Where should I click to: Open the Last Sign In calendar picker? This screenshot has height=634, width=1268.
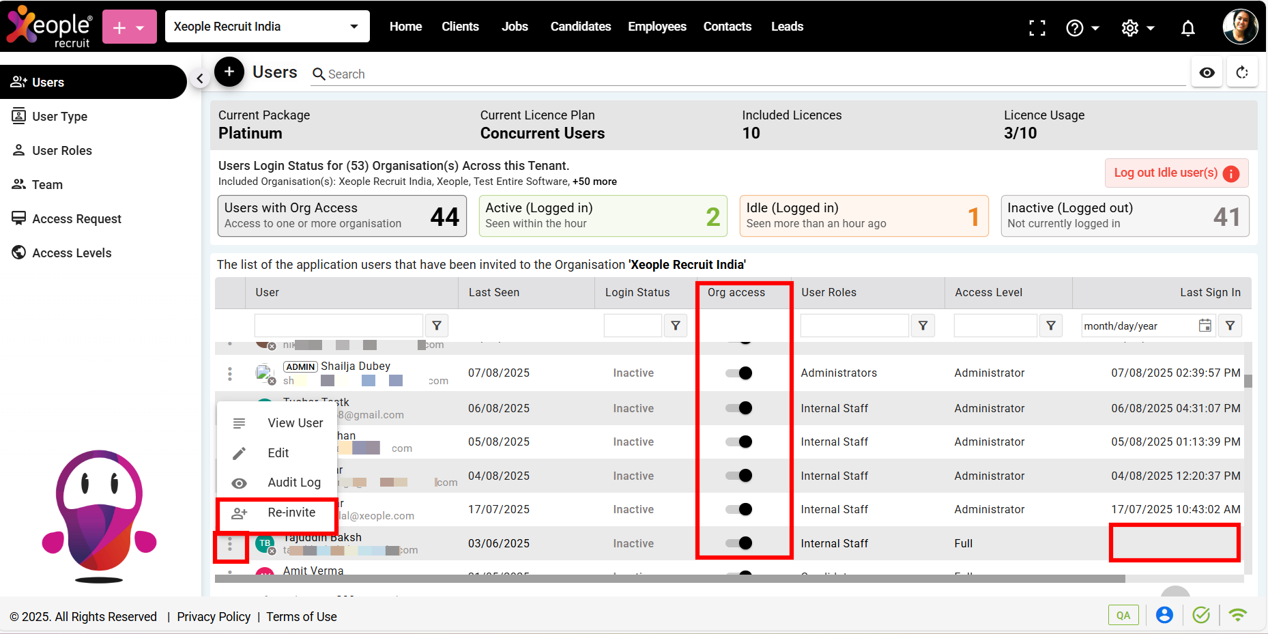tap(1205, 326)
